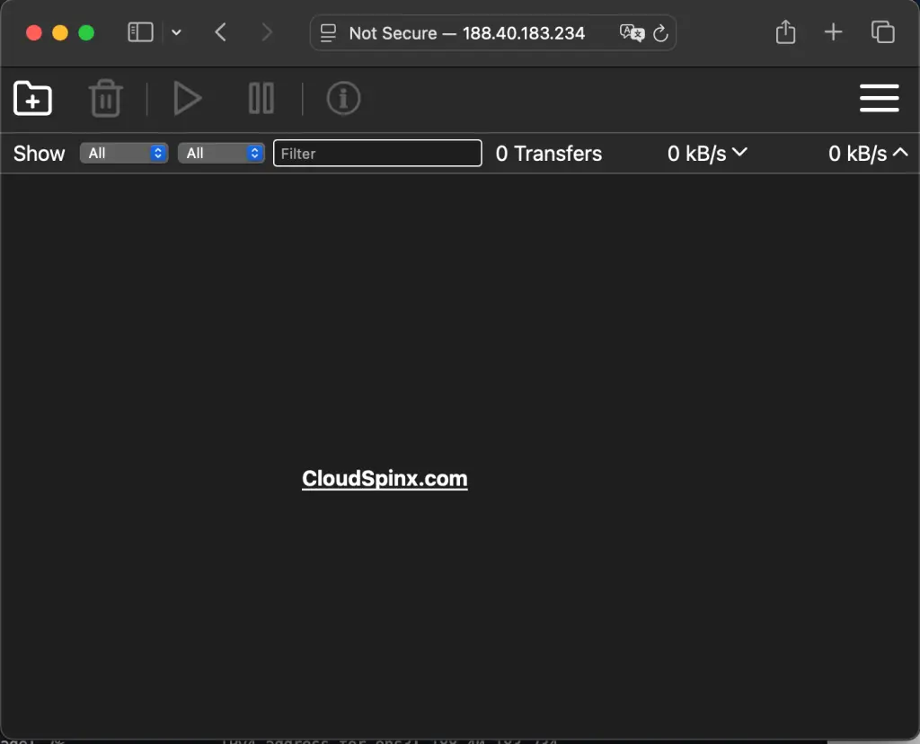
Task: Click the 0 Transfers status text
Action: [549, 154]
